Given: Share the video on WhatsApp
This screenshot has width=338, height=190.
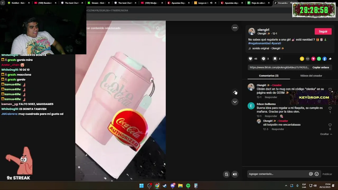Looking at the screenshot, I should click(319, 59).
